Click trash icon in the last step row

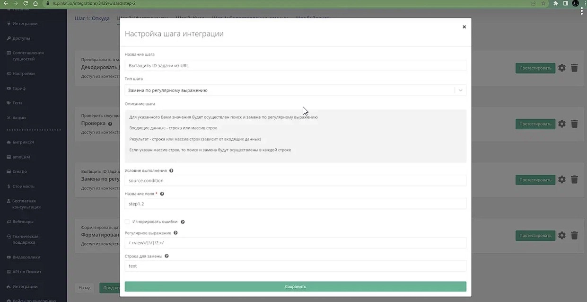(x=574, y=235)
